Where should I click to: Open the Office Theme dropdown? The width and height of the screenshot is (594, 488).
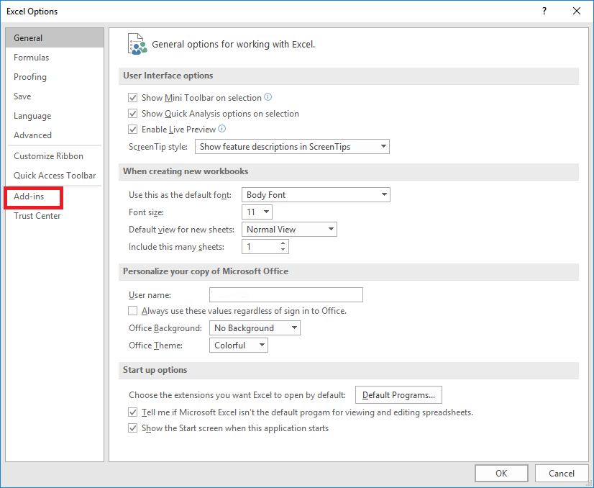click(x=260, y=345)
